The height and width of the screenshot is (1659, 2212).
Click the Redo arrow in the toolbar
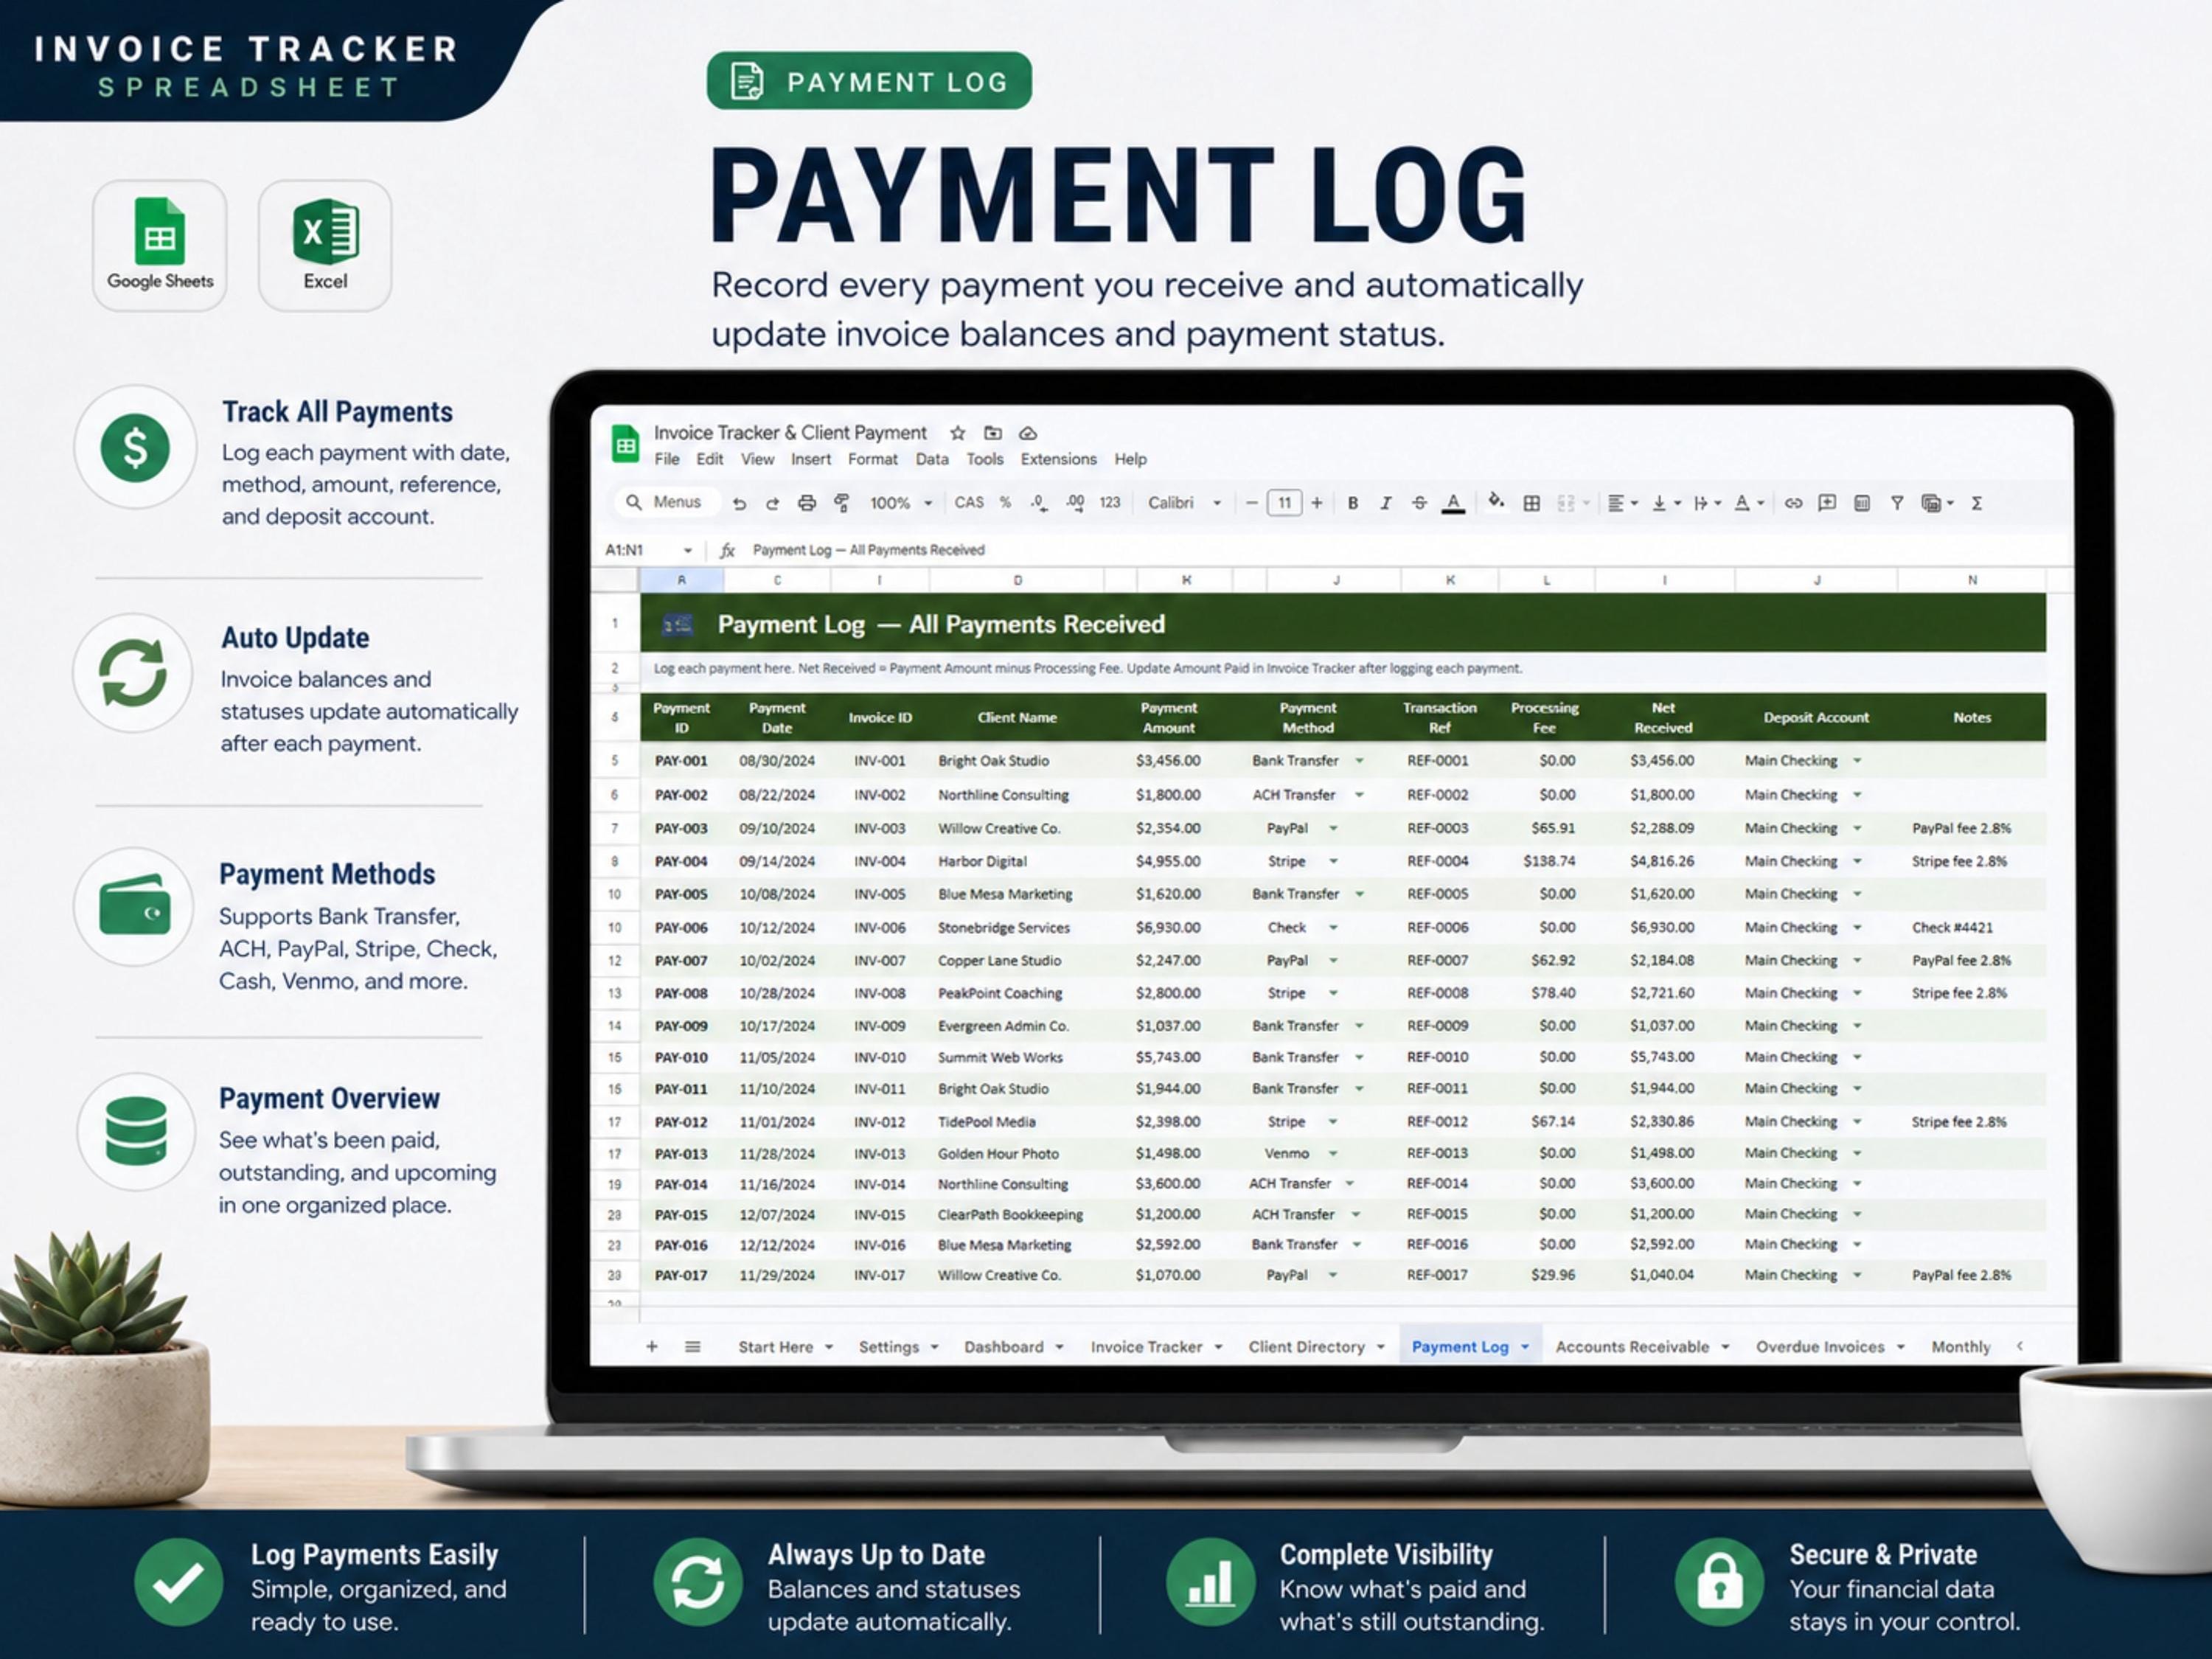pyautogui.click(x=772, y=503)
